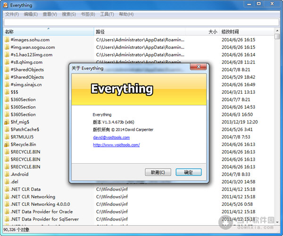283x236 pixels.
Task: Open the 帮助(H) menu
Action: pyautogui.click(x=126, y=14)
